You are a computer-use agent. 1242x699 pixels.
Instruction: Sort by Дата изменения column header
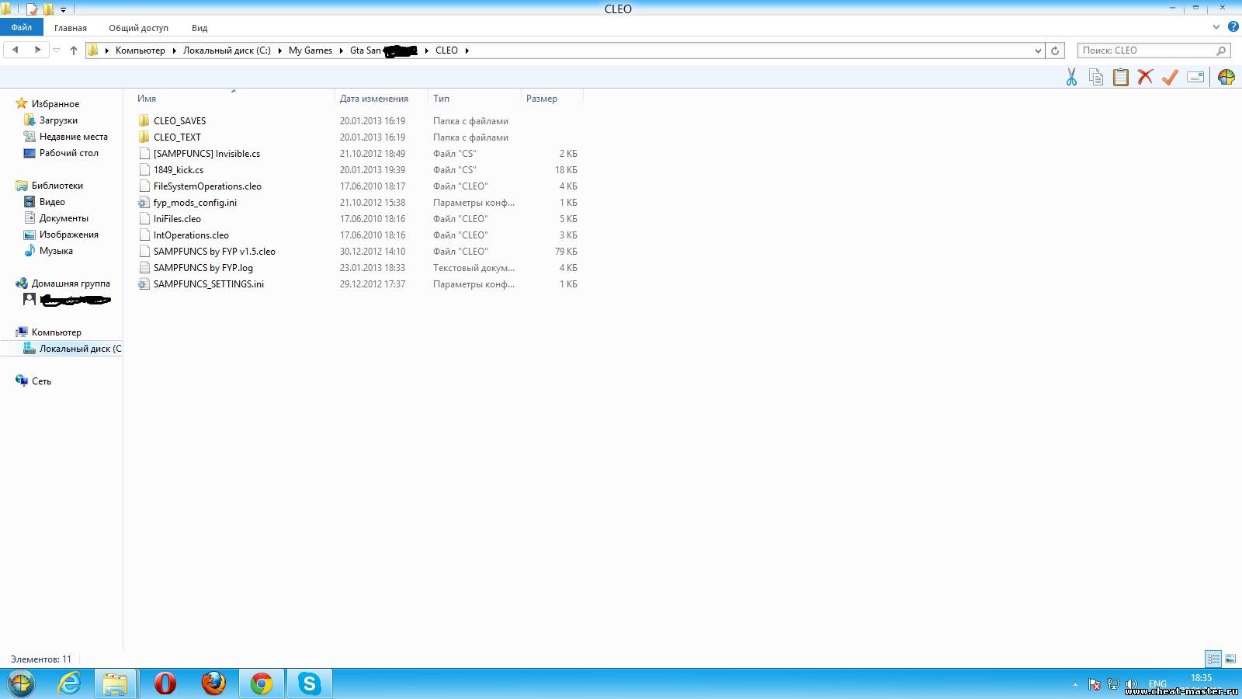[374, 99]
